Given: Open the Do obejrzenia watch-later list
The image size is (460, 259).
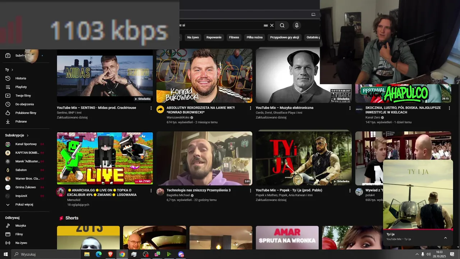Looking at the screenshot, I should pos(24,104).
